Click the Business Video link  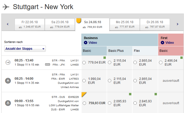click(x=93, y=43)
